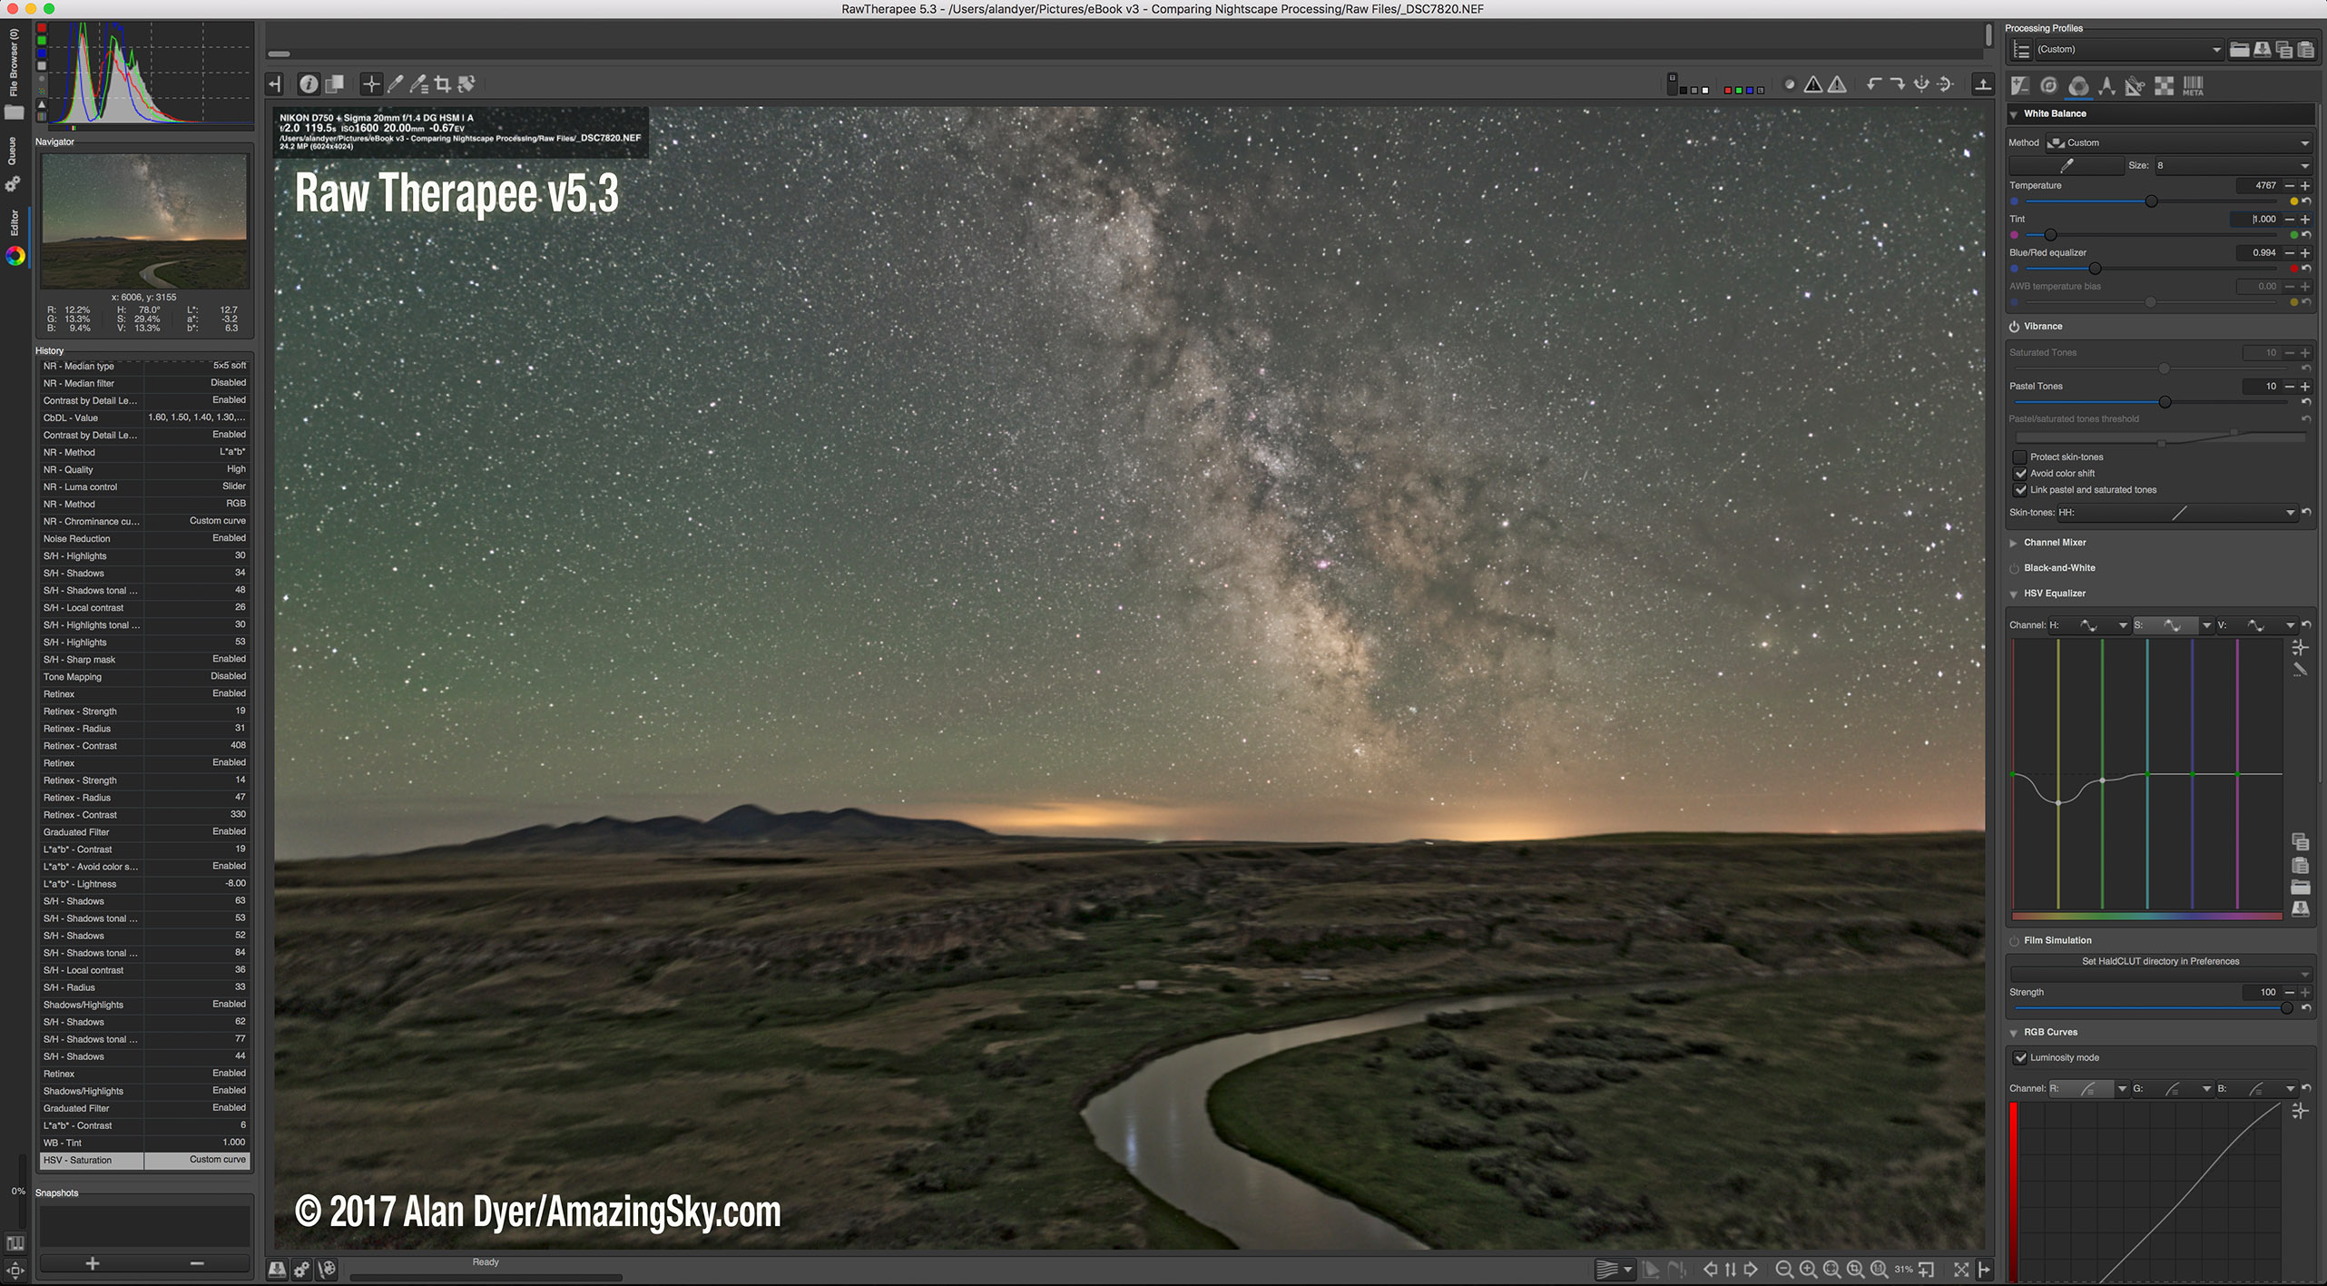Open the Processing Profiles (Custom) dropdown
This screenshot has height=1286, width=2327.
point(2127,50)
